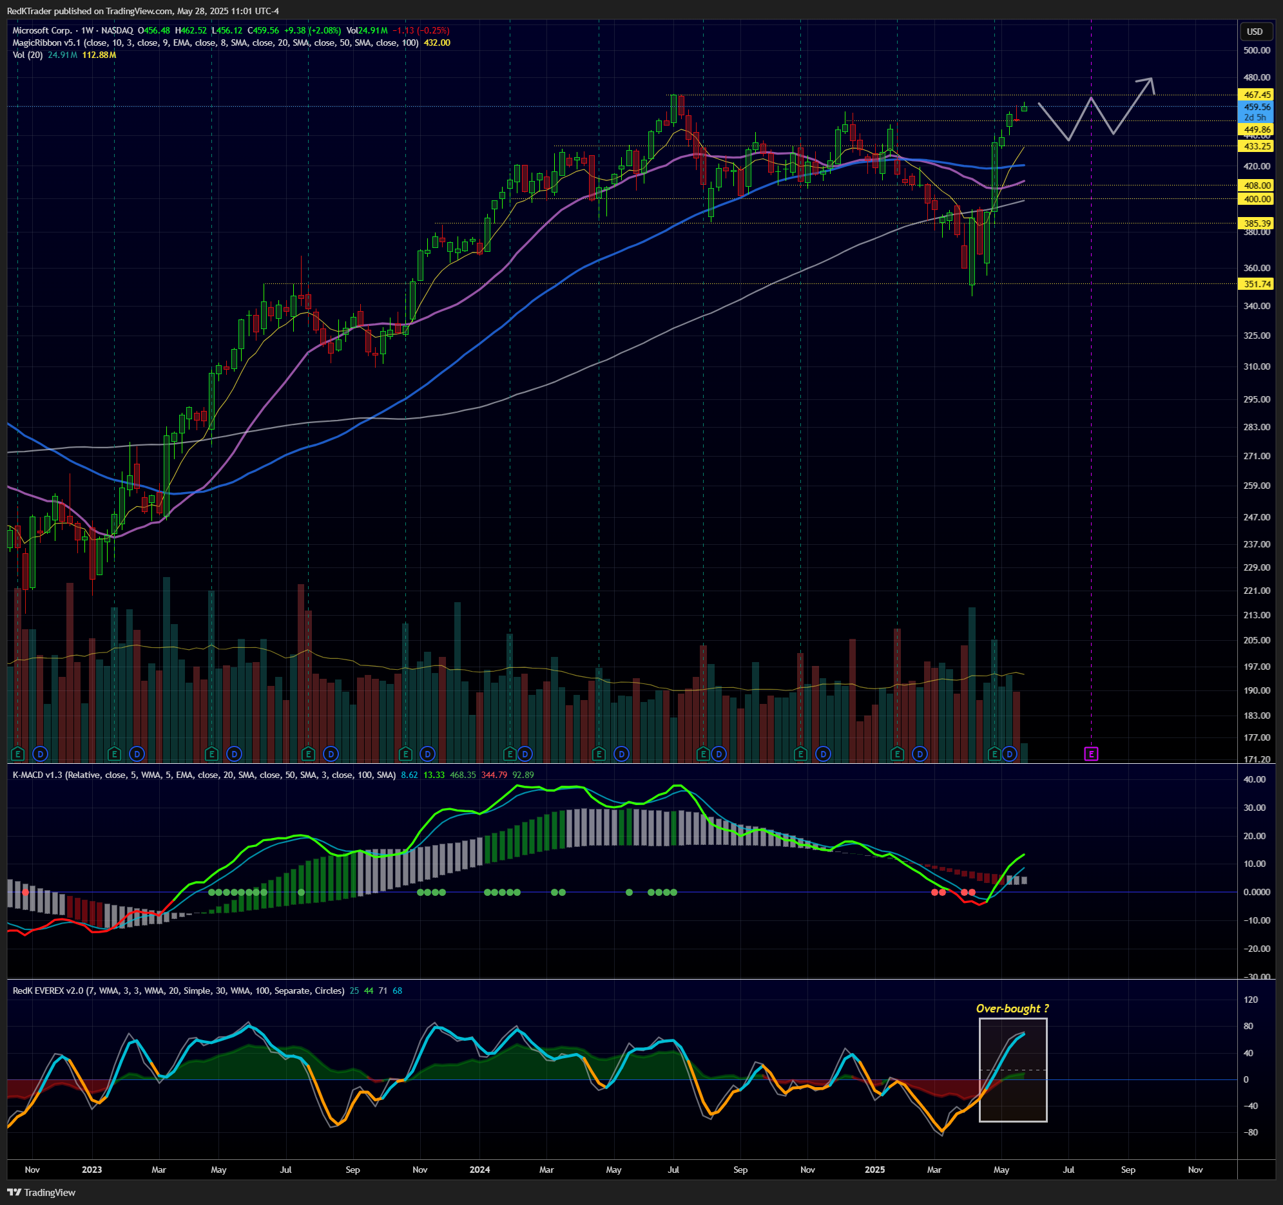Click the earnings E marker for April 2024
The image size is (1283, 1205).
click(x=599, y=754)
